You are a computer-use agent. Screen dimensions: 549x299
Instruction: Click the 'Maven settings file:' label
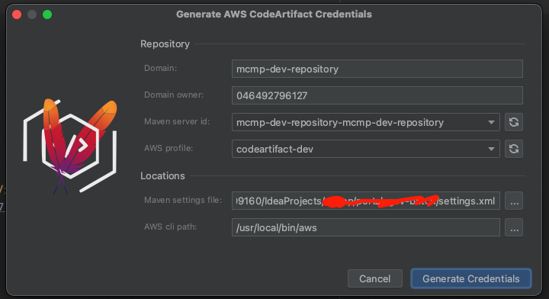183,200
